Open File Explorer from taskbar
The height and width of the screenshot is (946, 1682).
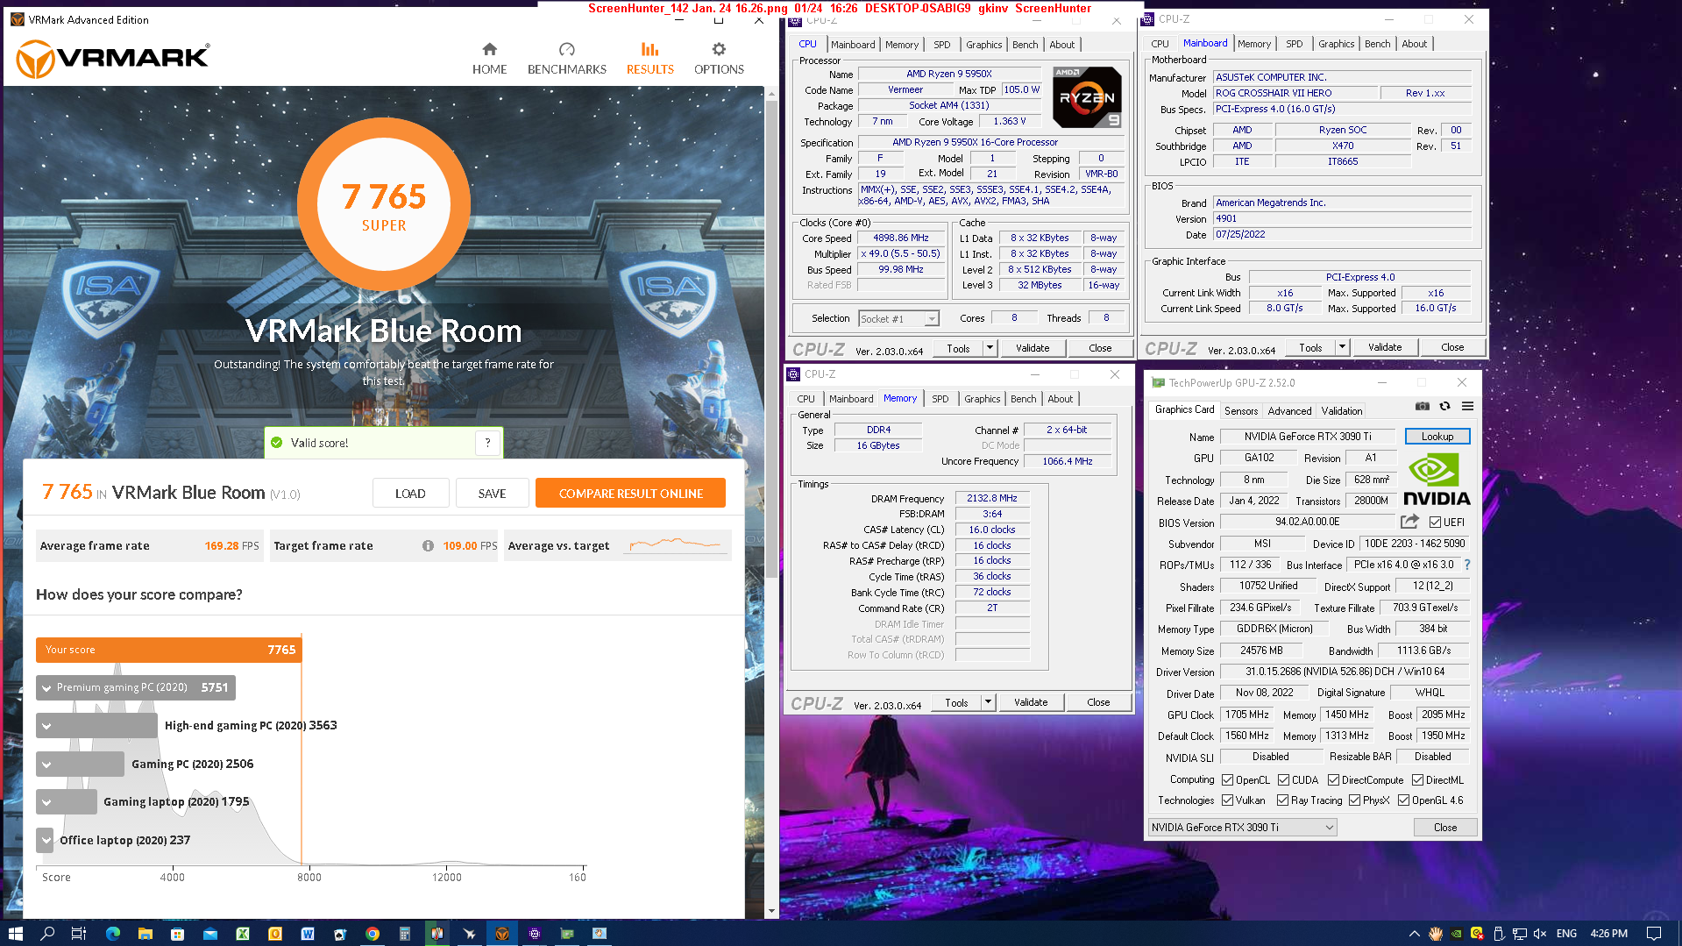145,934
